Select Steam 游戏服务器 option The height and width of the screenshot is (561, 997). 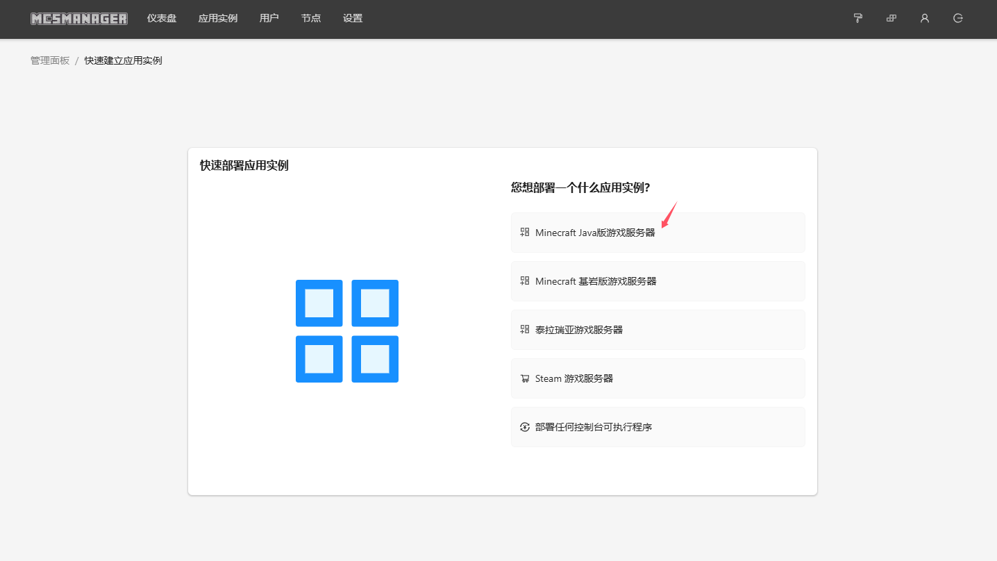657,378
